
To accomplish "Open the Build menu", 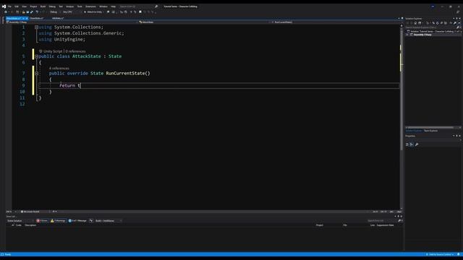I will pos(43,6).
